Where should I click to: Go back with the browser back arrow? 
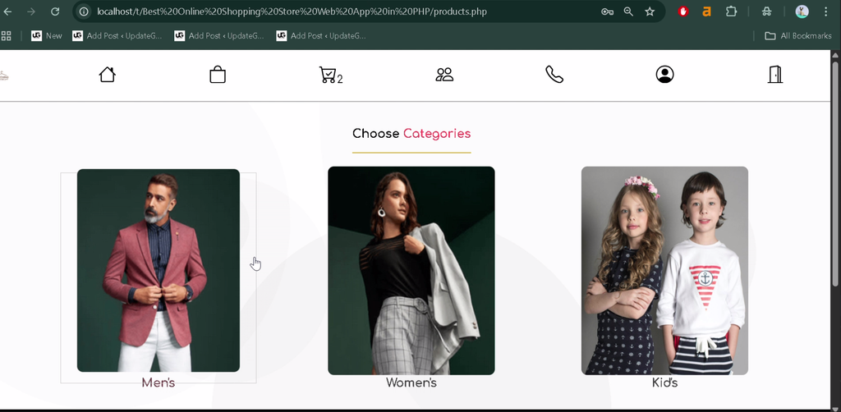7,11
